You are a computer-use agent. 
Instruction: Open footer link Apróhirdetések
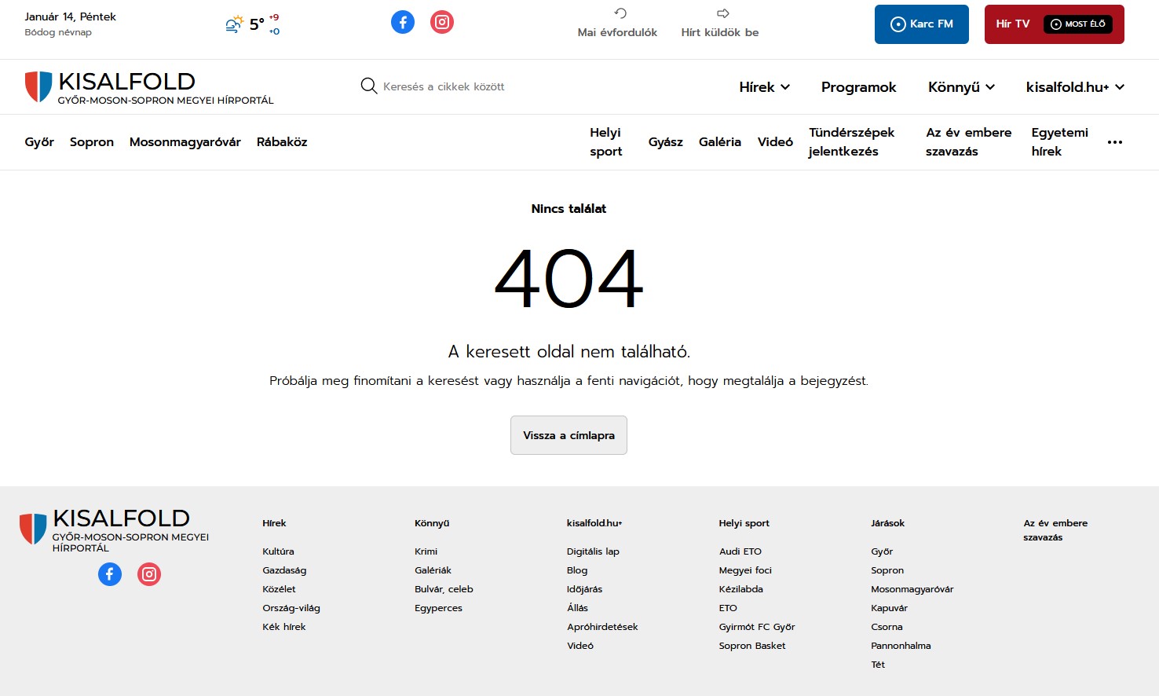(602, 627)
